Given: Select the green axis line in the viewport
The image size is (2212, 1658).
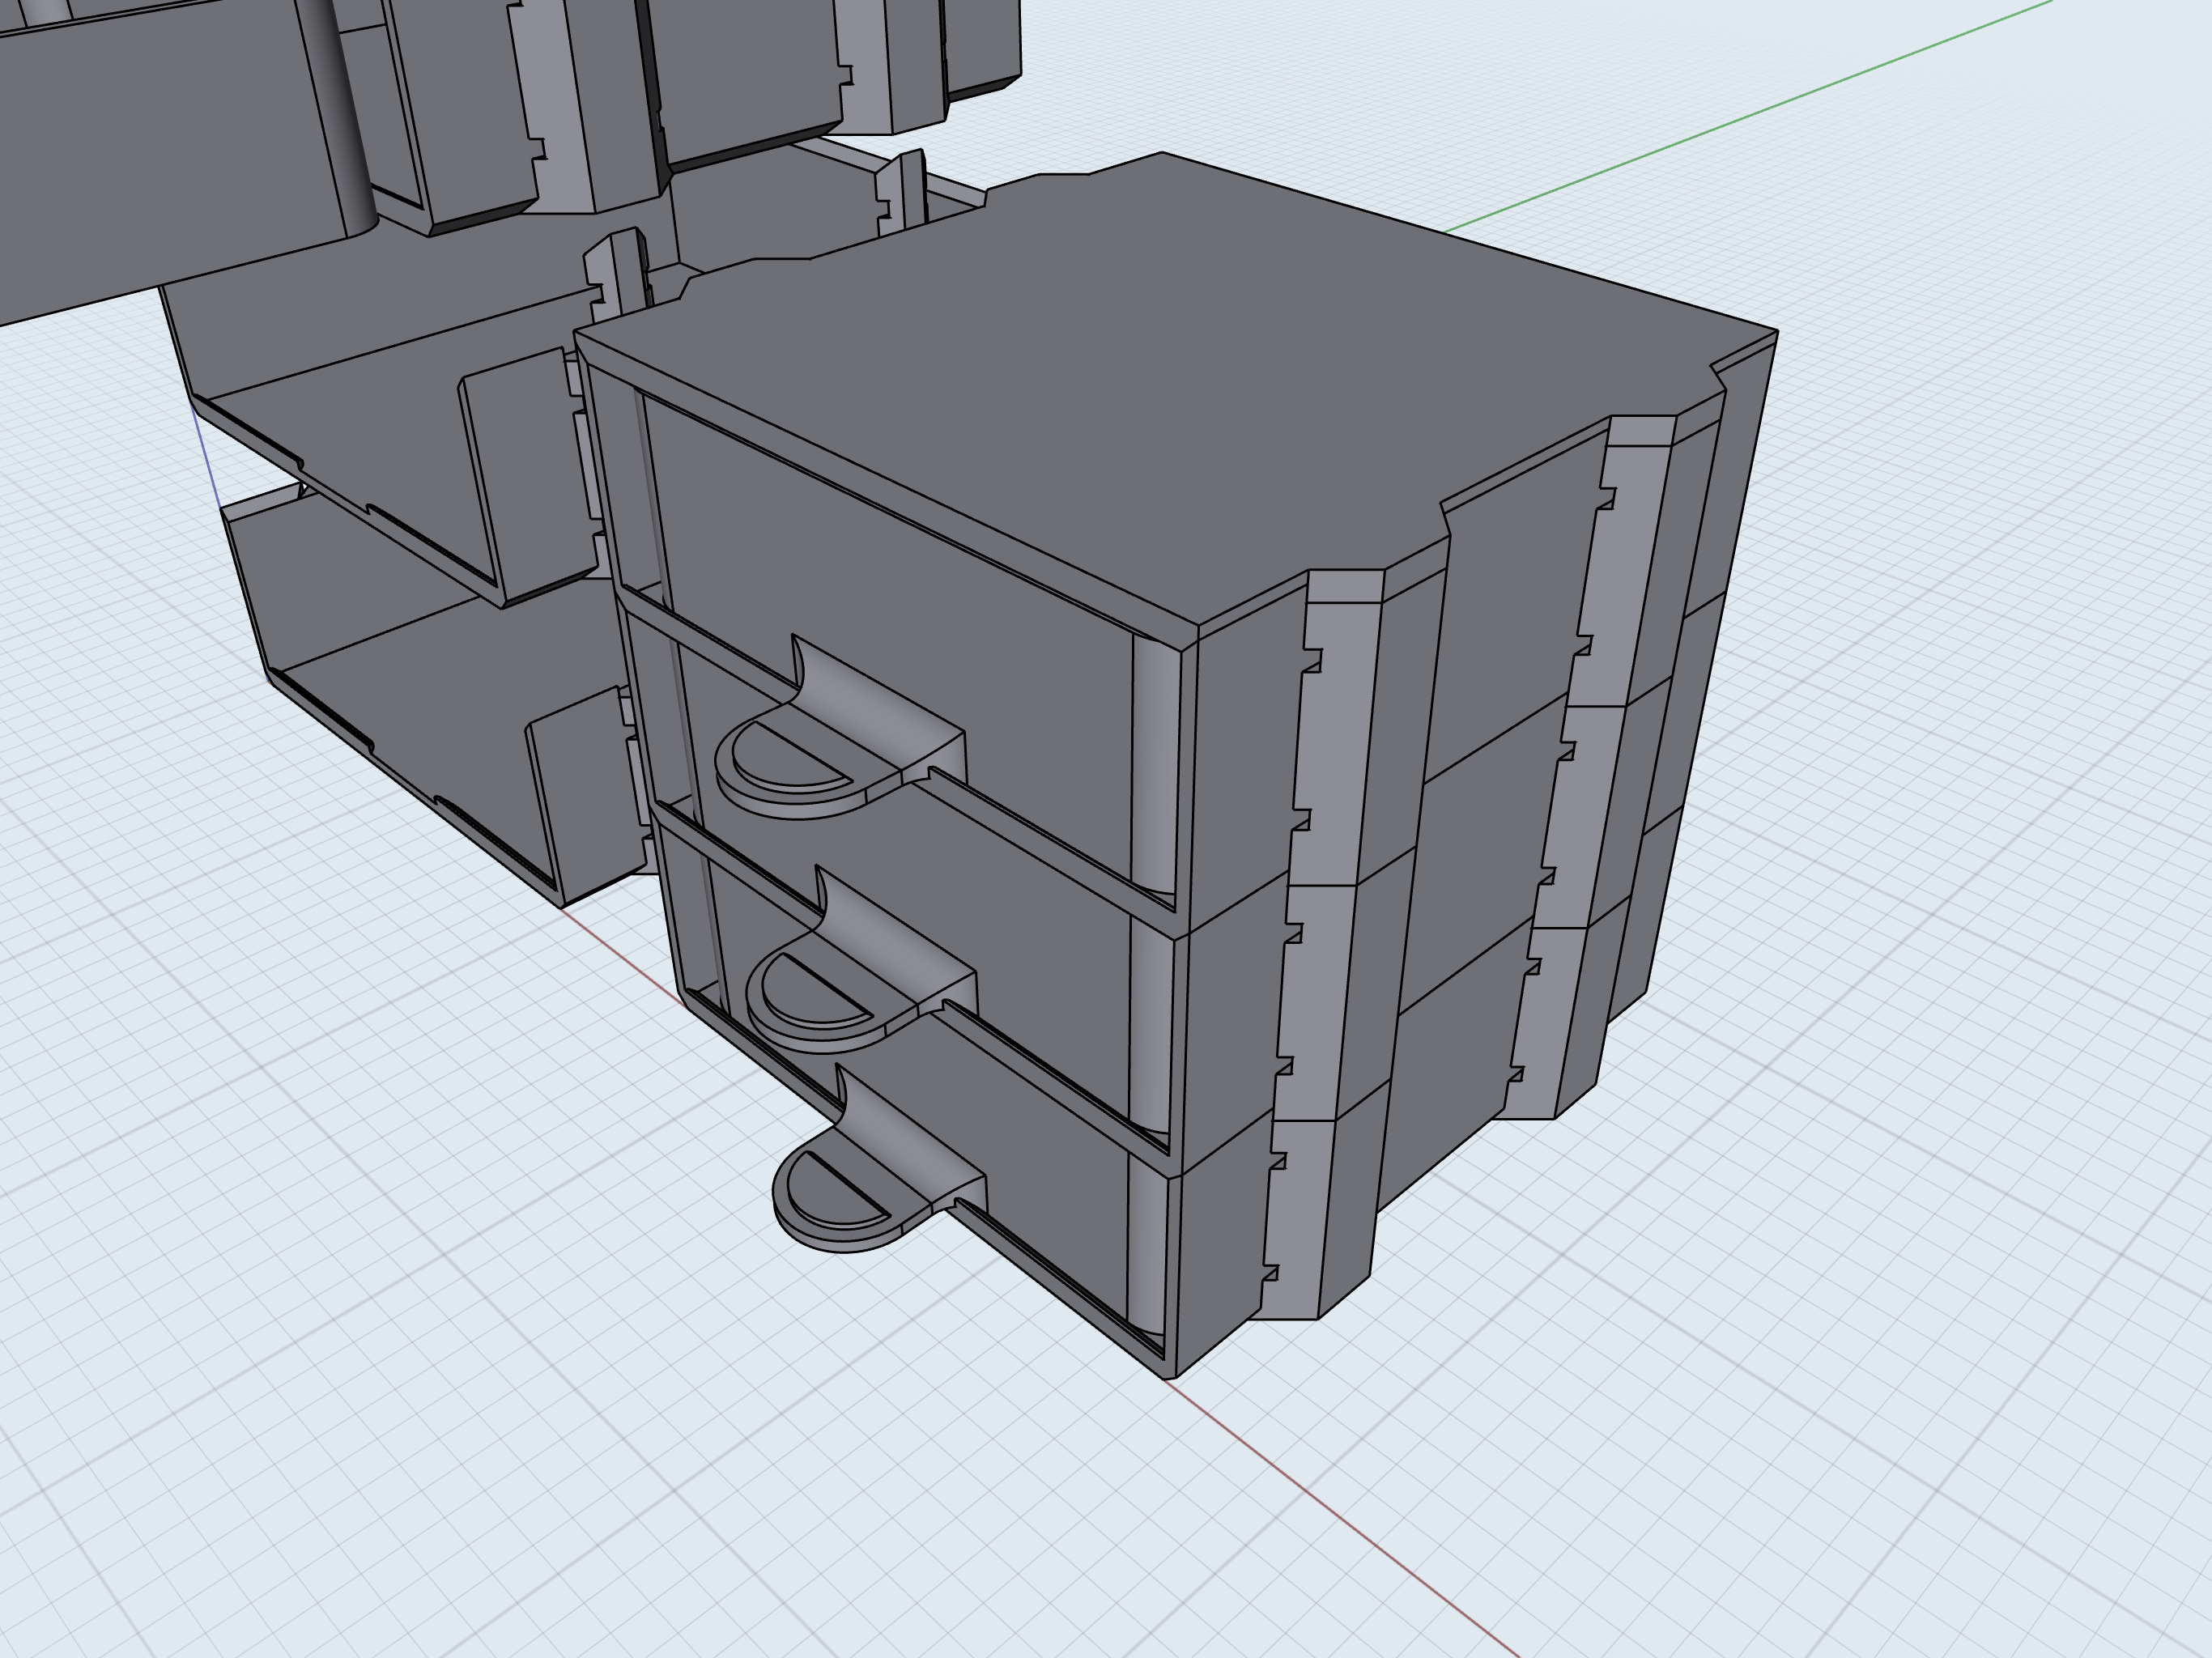Looking at the screenshot, I should tap(1748, 117).
